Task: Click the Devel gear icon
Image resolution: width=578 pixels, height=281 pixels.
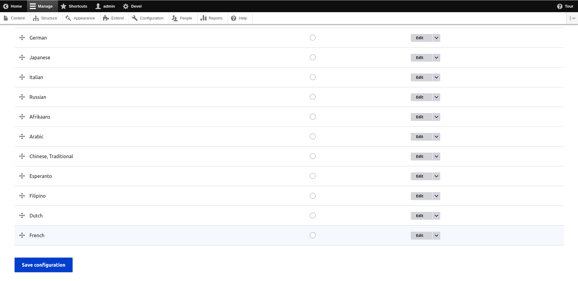Action: coord(125,6)
